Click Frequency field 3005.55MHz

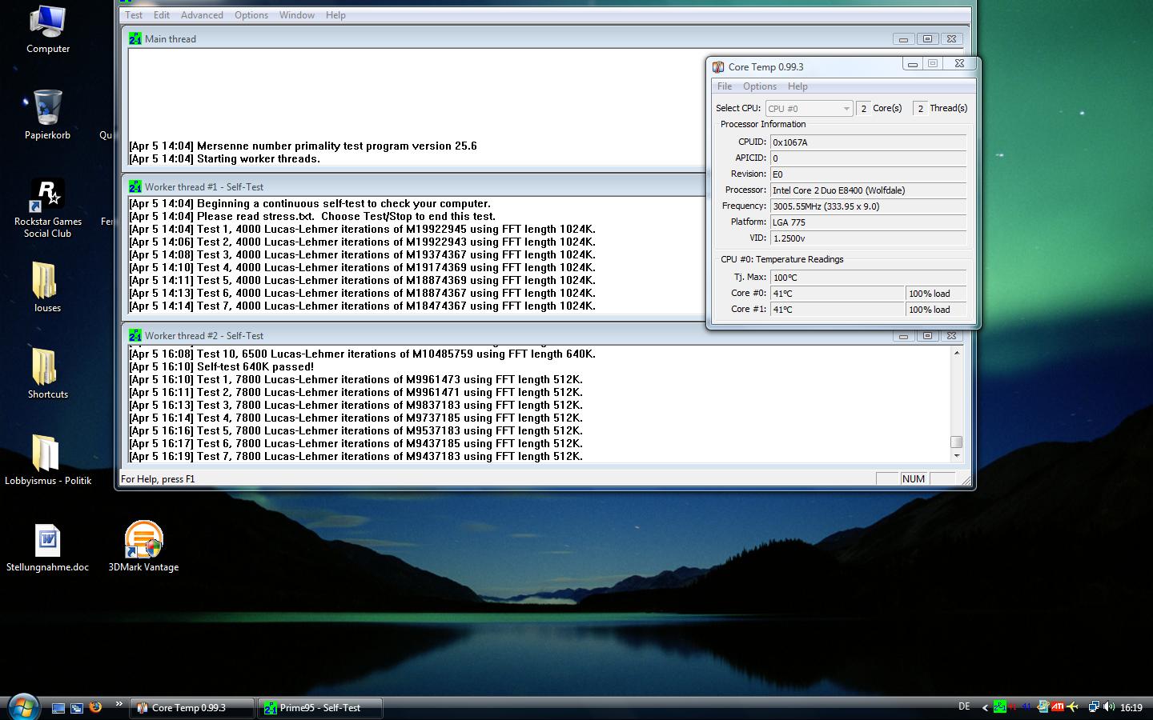click(868, 206)
